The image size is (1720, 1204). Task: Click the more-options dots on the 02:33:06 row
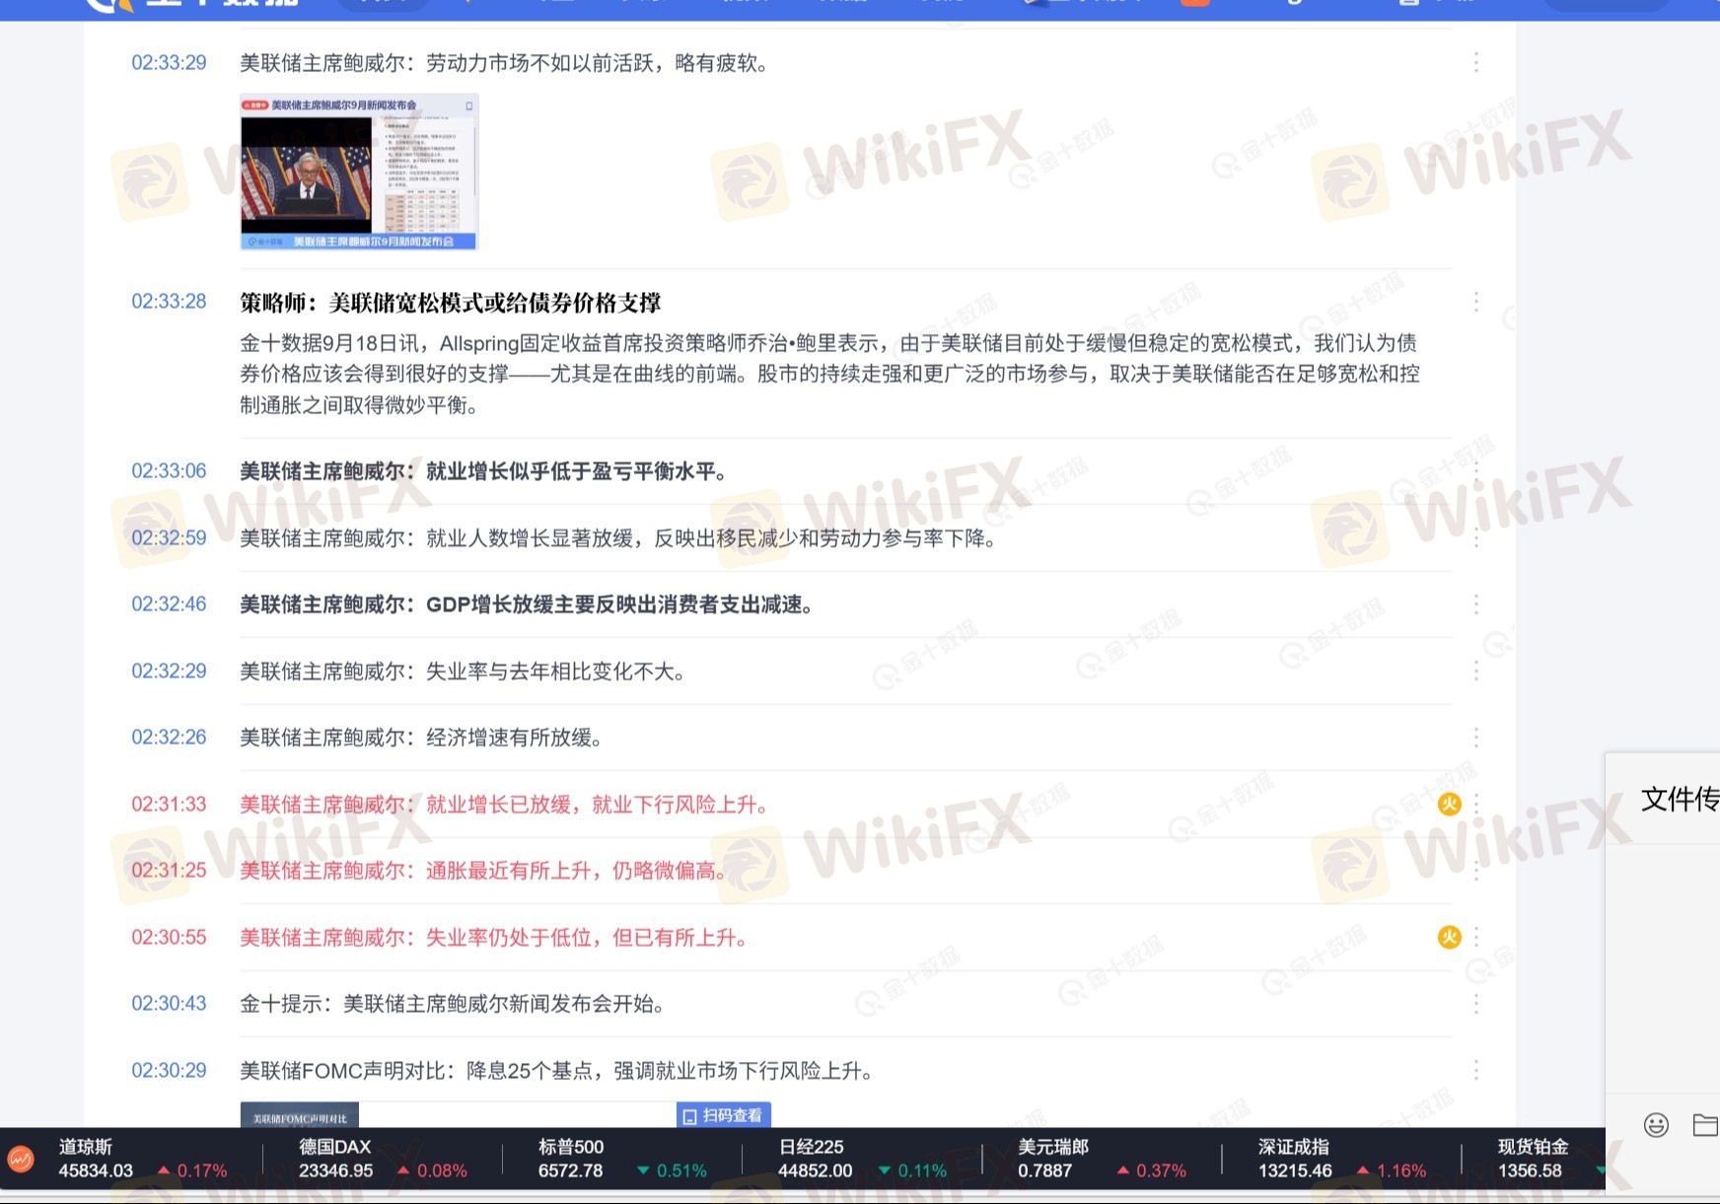pos(1475,471)
